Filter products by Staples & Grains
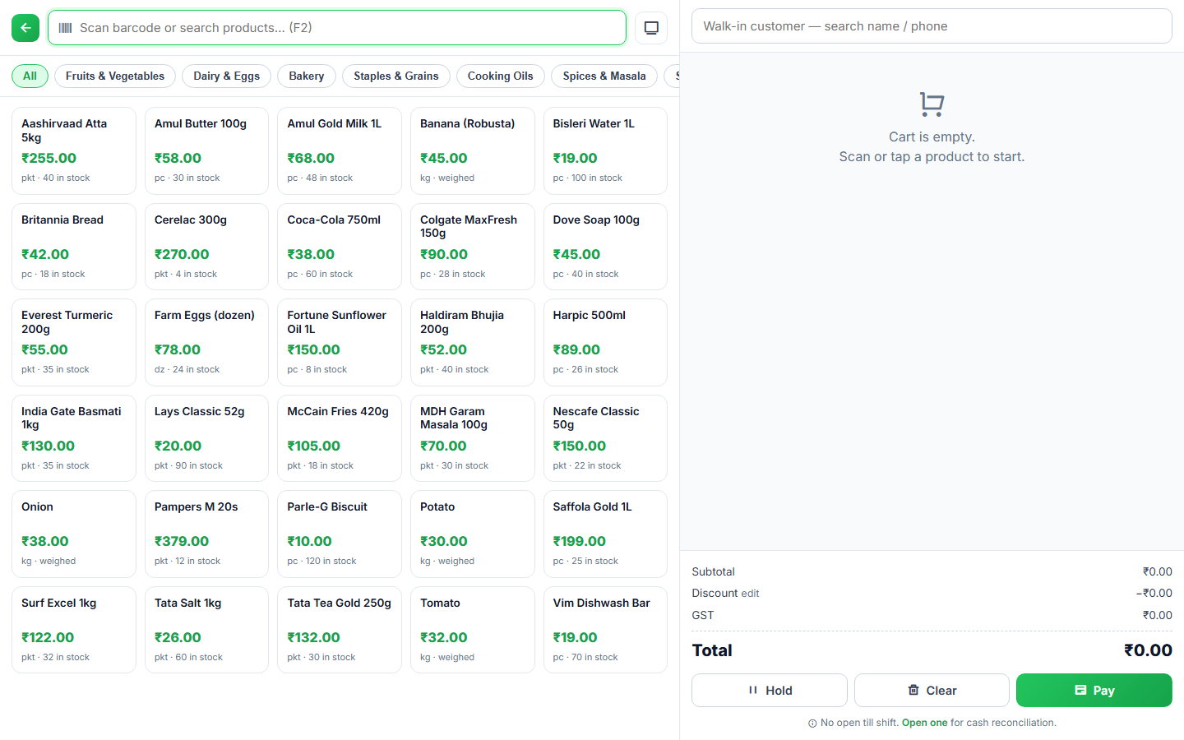 [x=396, y=76]
